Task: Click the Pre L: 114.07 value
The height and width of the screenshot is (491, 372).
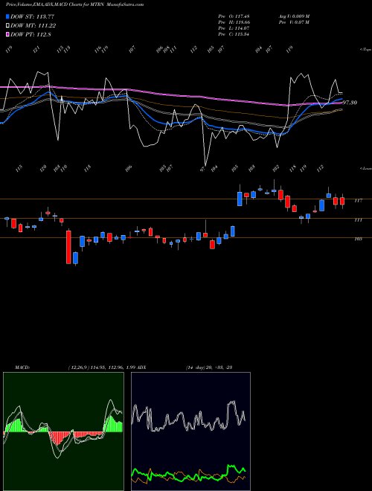Action: pos(234,28)
